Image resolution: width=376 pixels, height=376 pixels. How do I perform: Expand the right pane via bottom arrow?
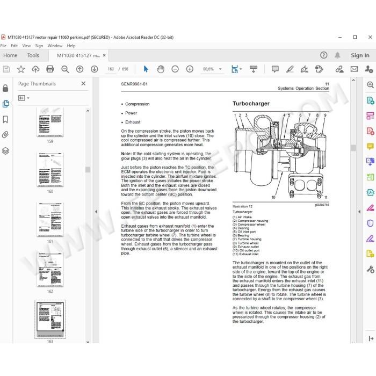point(371,338)
